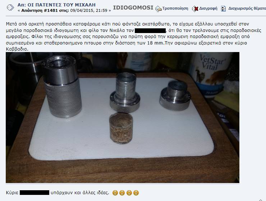This screenshot has height=201, width=266.
Task: Click the last grinning smiley emoji
Action: click(x=136, y=193)
